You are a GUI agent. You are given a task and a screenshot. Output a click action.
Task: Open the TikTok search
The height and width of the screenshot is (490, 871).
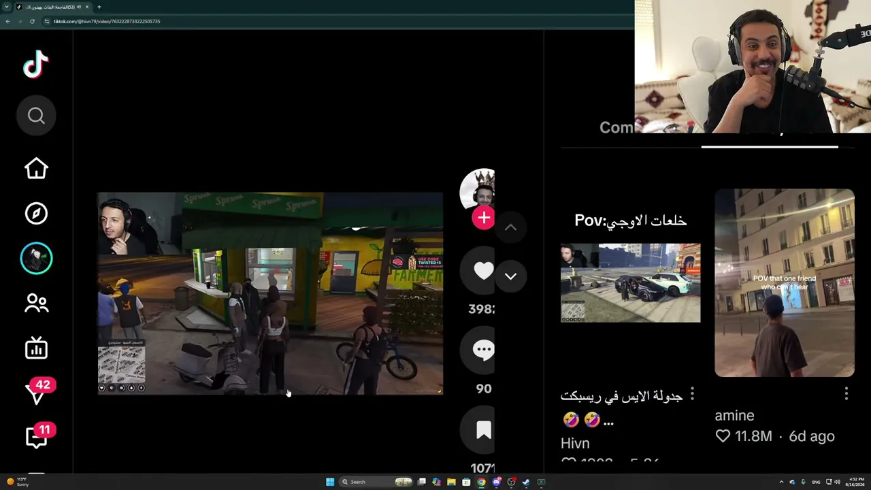pos(36,116)
